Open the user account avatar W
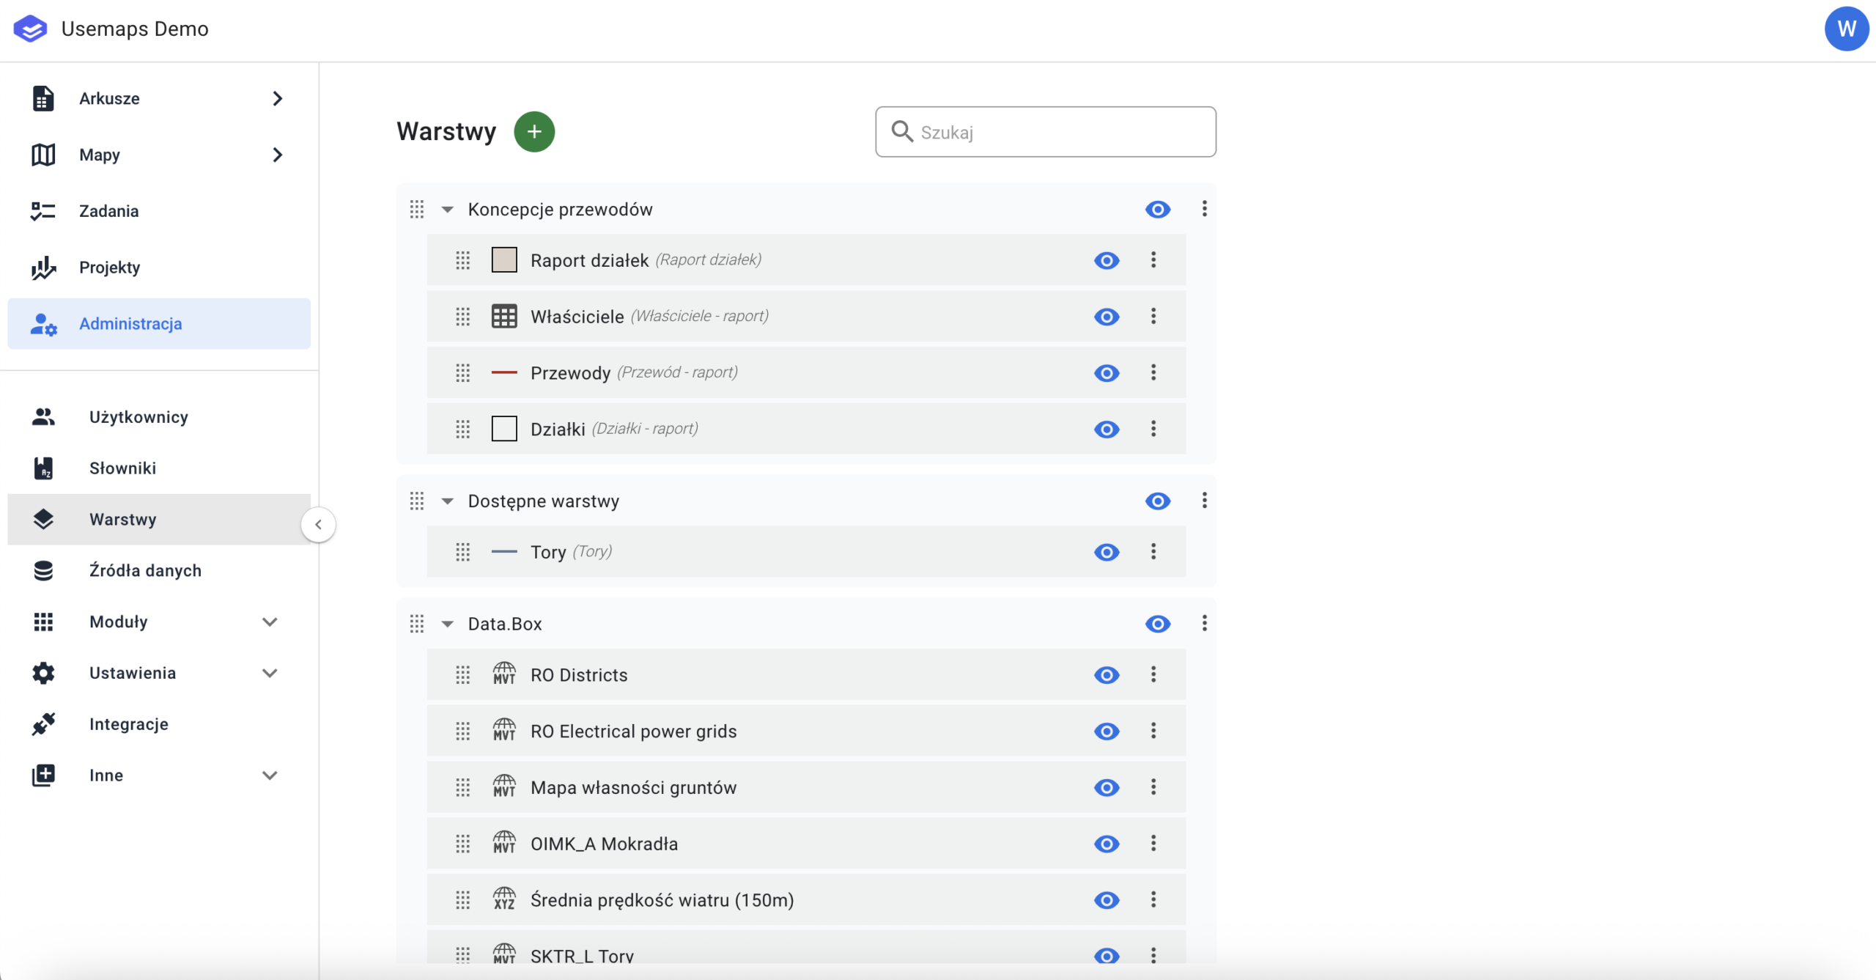Image resolution: width=1876 pixels, height=980 pixels. (x=1846, y=29)
